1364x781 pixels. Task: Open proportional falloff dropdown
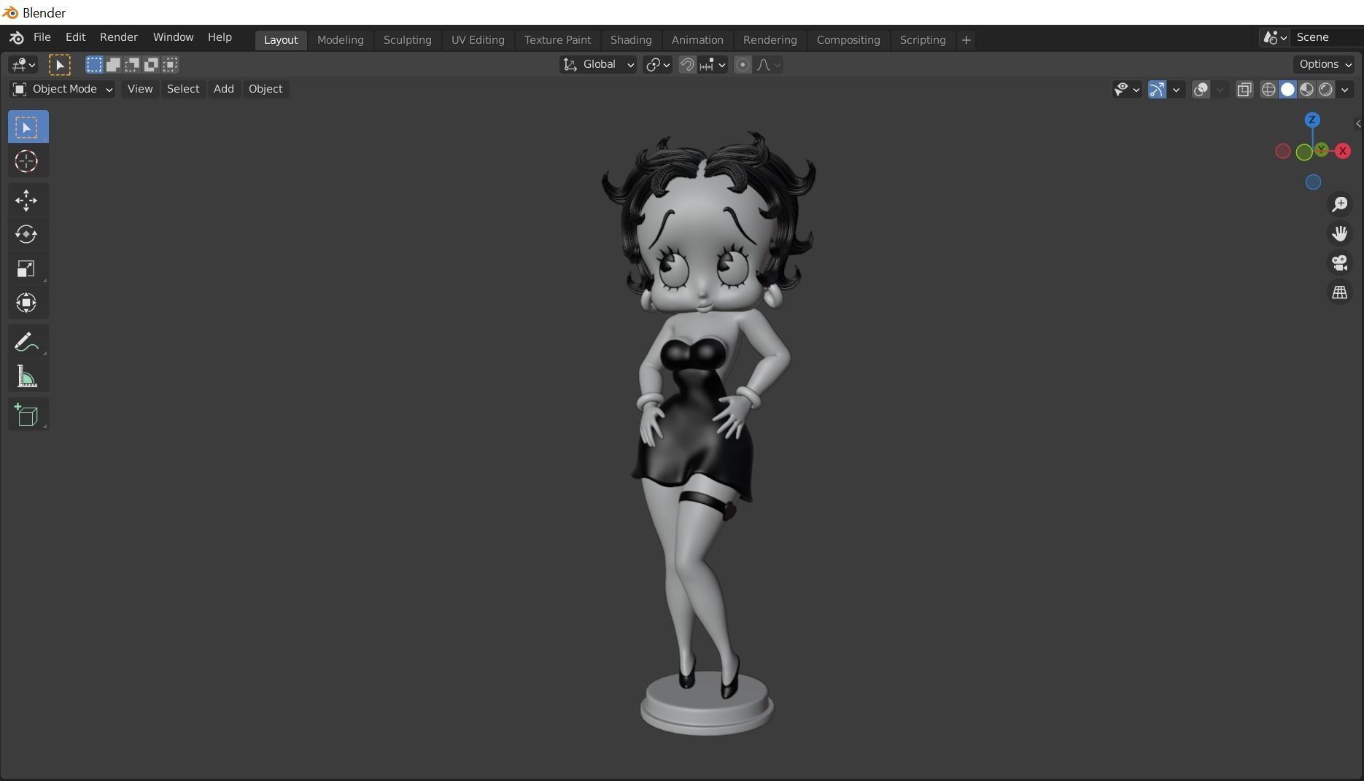(769, 65)
